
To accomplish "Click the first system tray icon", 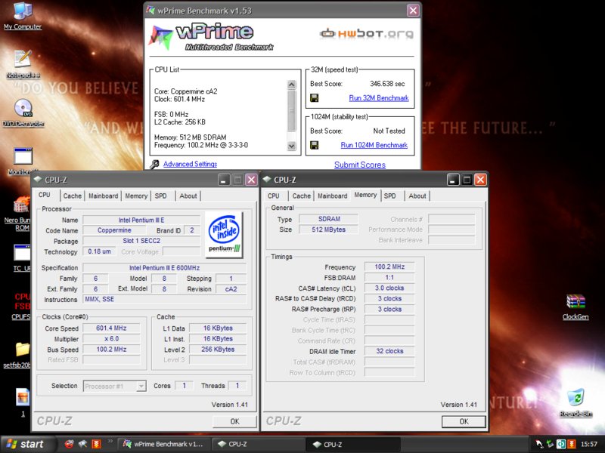I will 539,444.
